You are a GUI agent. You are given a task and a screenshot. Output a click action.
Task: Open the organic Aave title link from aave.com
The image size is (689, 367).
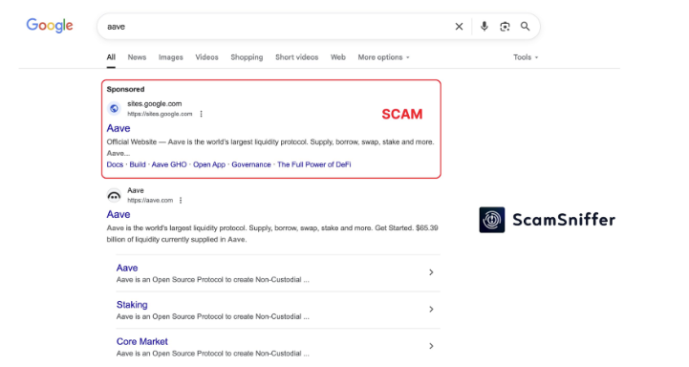pyautogui.click(x=118, y=214)
